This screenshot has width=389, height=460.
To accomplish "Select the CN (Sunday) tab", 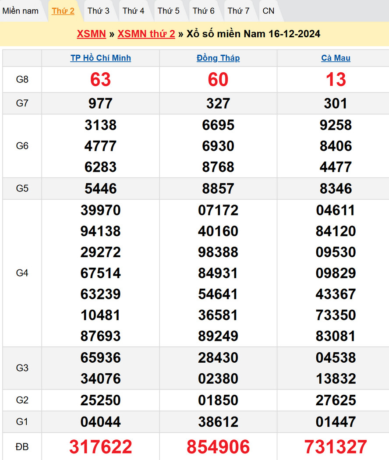I will coord(269,11).
